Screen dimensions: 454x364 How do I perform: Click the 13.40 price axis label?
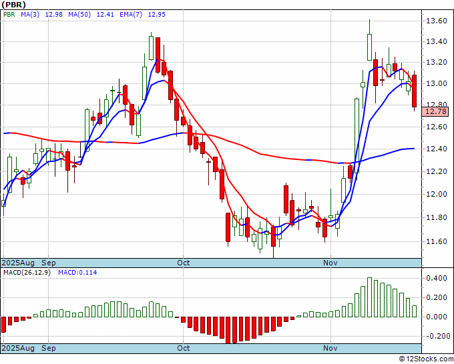[x=437, y=41]
